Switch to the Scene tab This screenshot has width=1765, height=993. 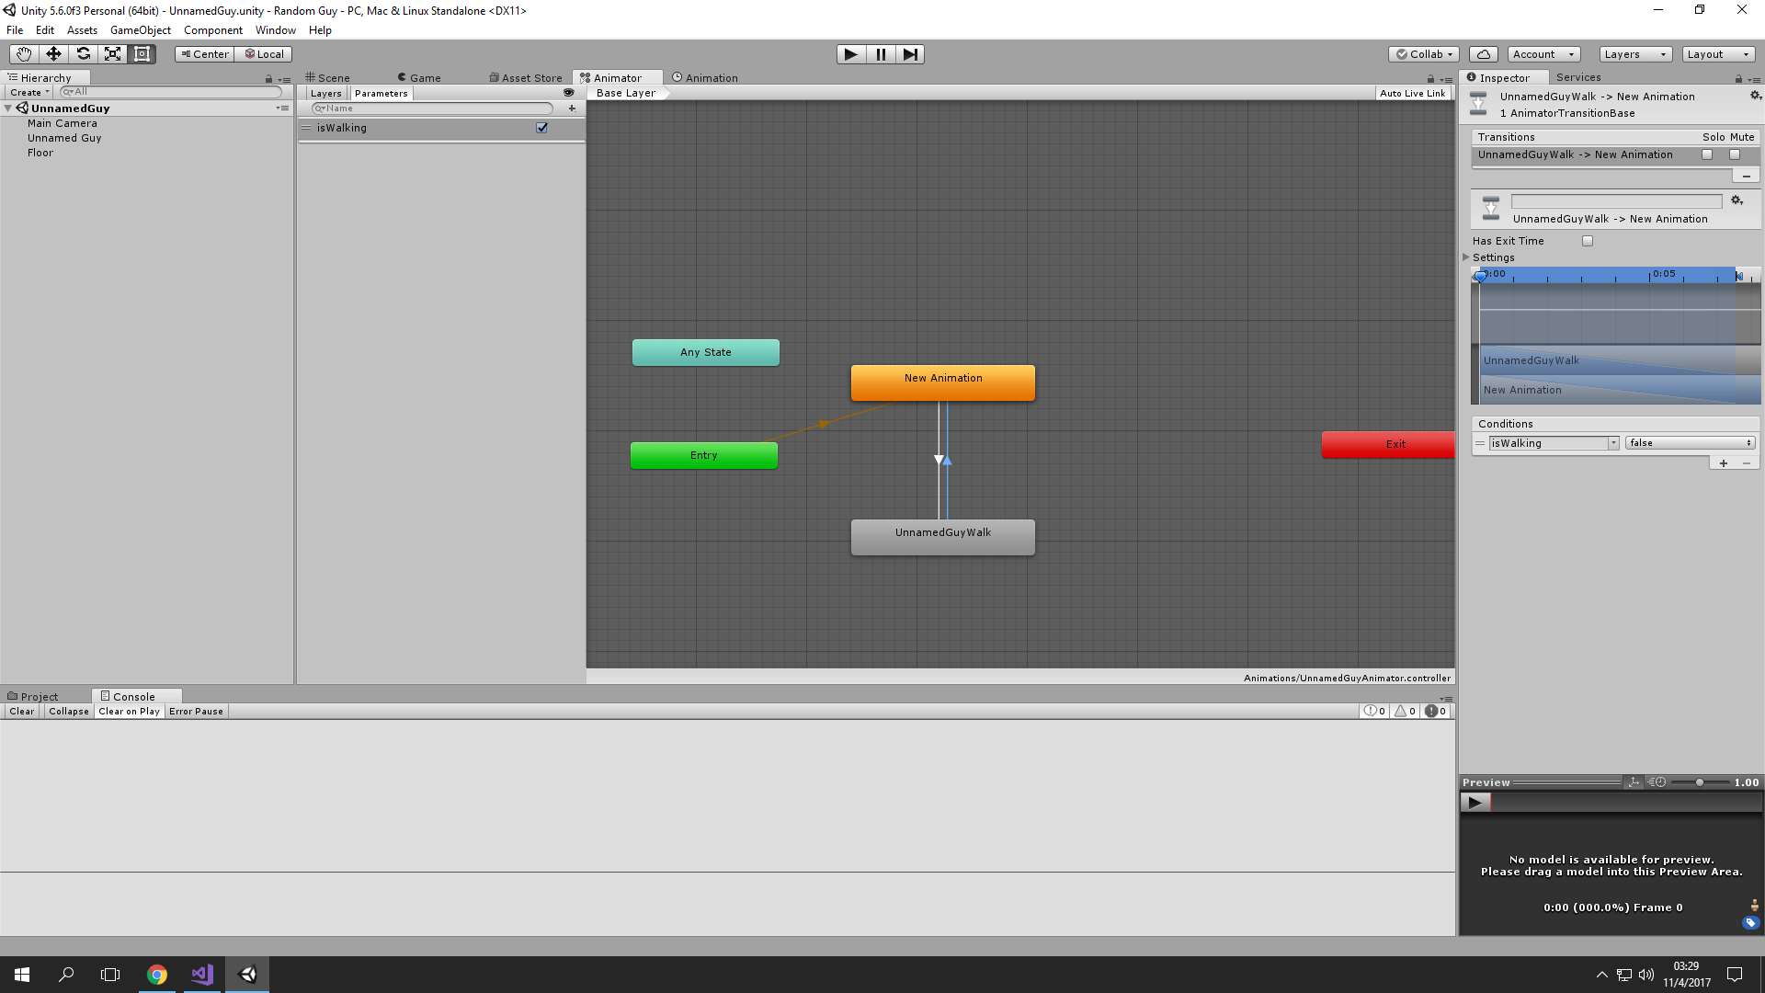328,78
